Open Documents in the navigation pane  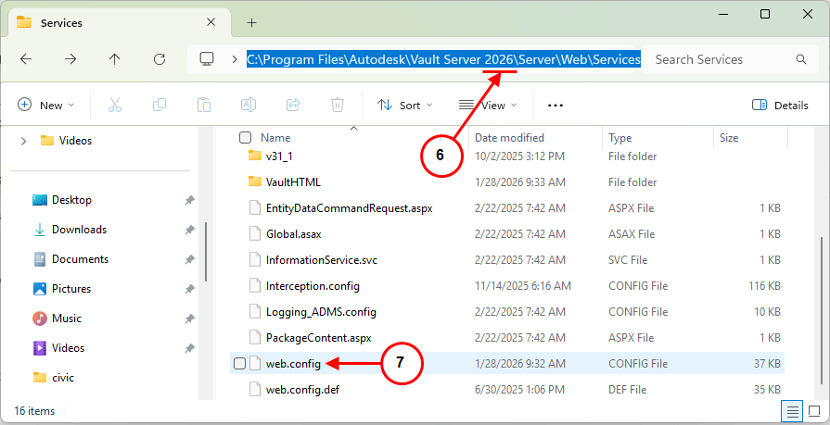(80, 259)
